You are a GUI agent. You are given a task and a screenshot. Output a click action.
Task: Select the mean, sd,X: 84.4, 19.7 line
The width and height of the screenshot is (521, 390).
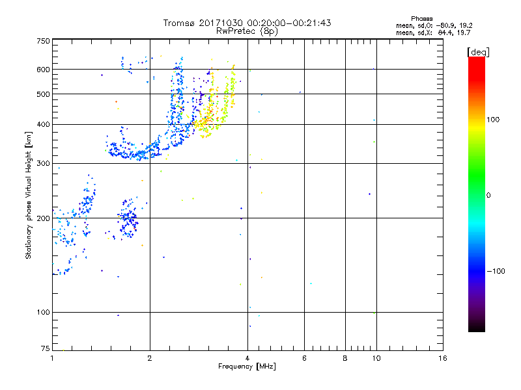coord(433,32)
